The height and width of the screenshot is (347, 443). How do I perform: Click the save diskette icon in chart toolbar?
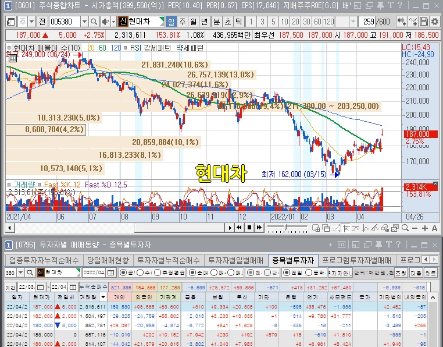(423, 22)
